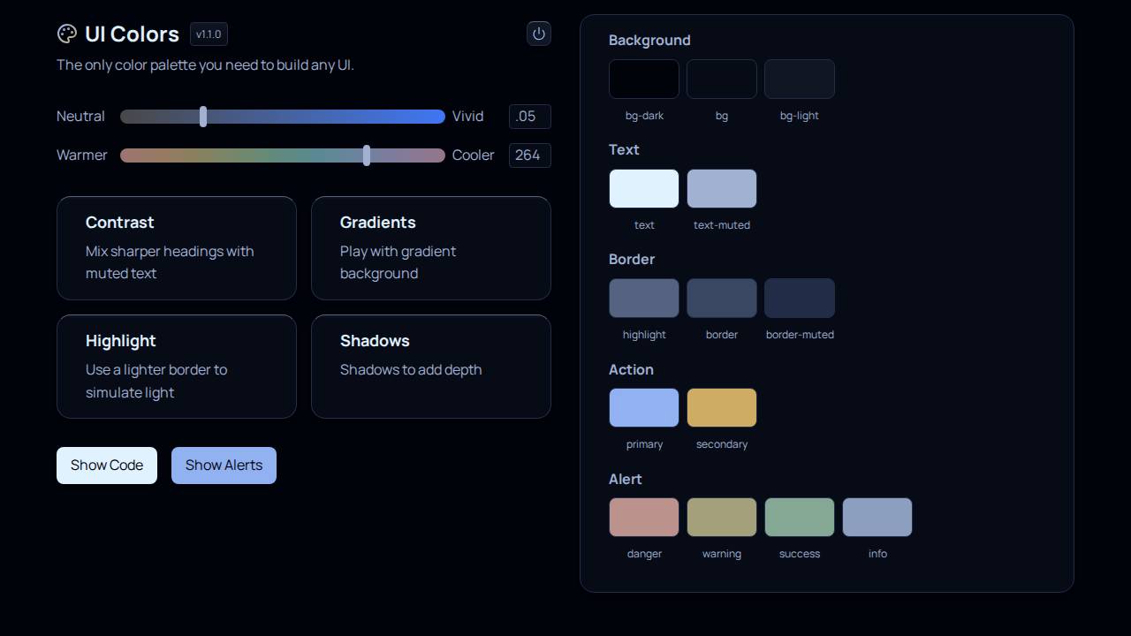Select the bg-dark background swatch
Image resolution: width=1131 pixels, height=636 pixels.
643,79
